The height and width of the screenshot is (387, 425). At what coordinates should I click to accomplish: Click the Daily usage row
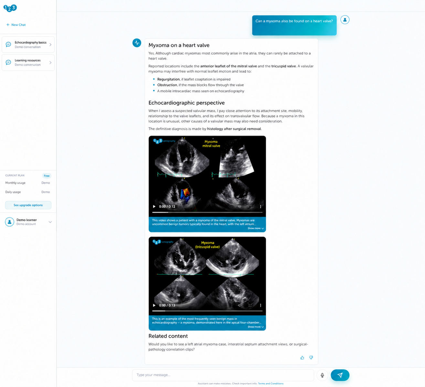point(27,192)
